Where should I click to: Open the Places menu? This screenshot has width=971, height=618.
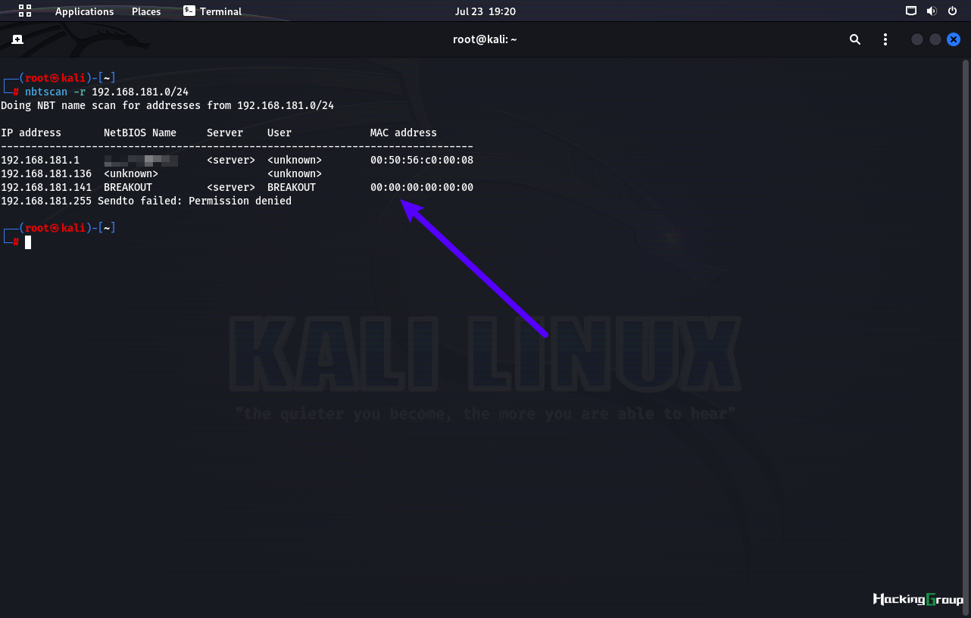pos(146,11)
